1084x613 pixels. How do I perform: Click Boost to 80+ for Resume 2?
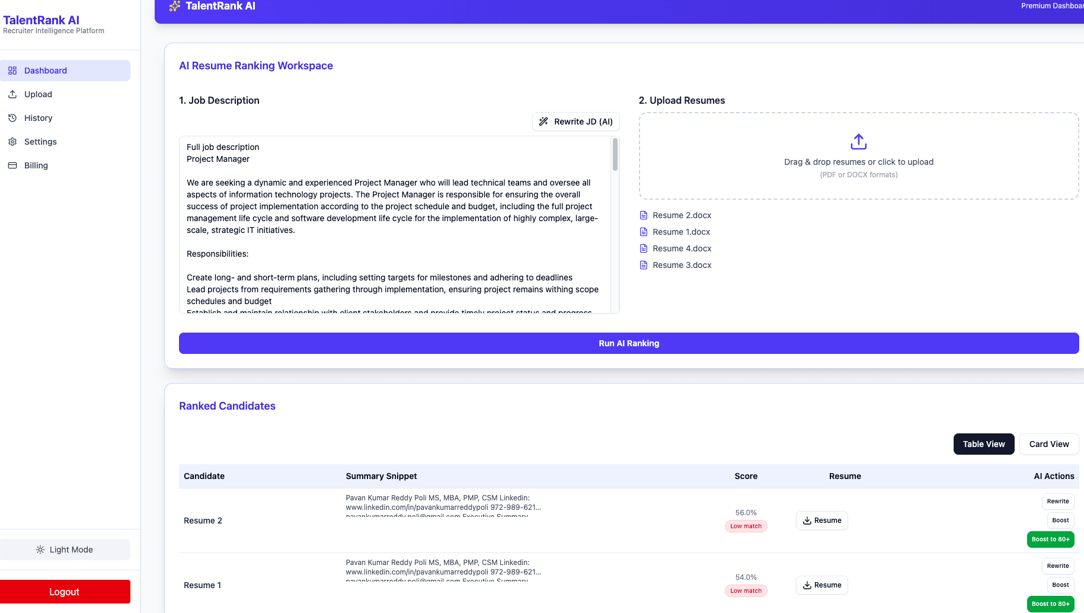[1050, 539]
